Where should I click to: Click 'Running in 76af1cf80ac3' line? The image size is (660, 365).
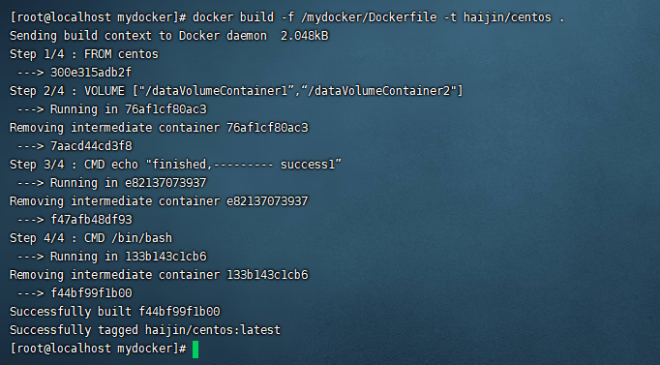tap(129, 109)
